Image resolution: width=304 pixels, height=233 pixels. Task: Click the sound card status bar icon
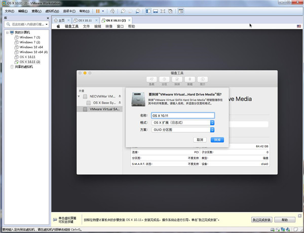click(288, 229)
